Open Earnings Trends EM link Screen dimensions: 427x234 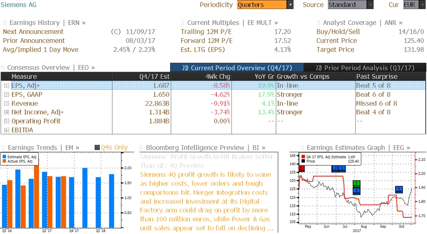[43, 148]
